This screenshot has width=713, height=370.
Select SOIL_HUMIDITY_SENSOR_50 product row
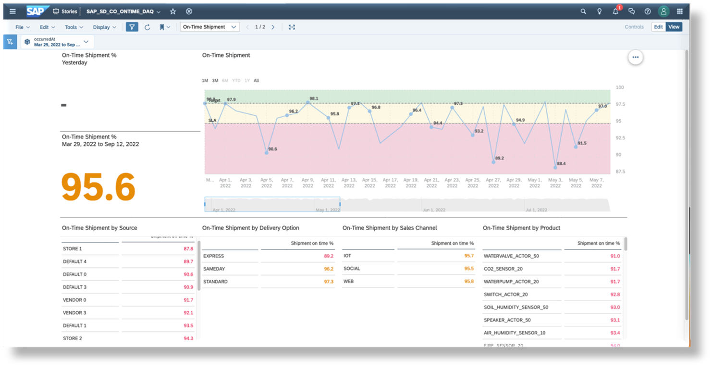pyautogui.click(x=552, y=307)
